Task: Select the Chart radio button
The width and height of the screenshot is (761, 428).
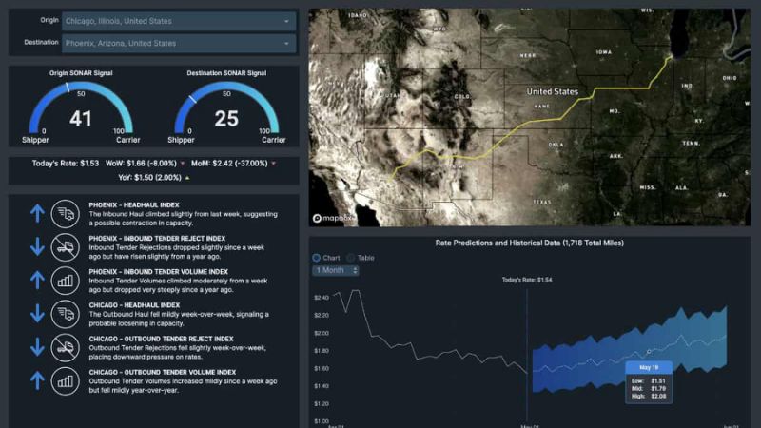Action: pos(317,258)
